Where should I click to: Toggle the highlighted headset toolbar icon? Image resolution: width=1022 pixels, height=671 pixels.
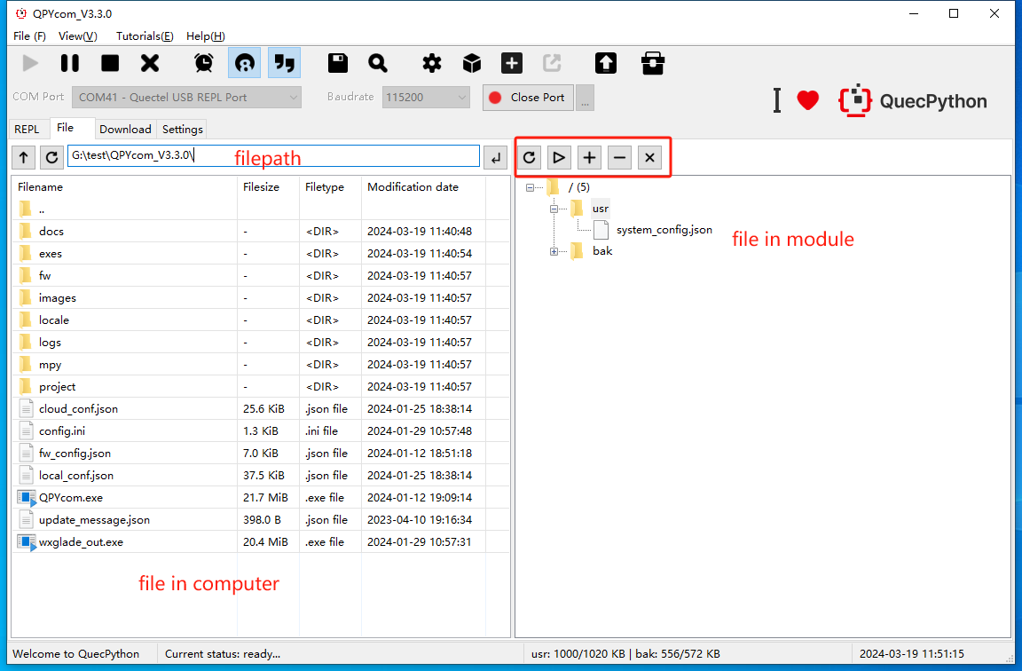[x=245, y=63]
